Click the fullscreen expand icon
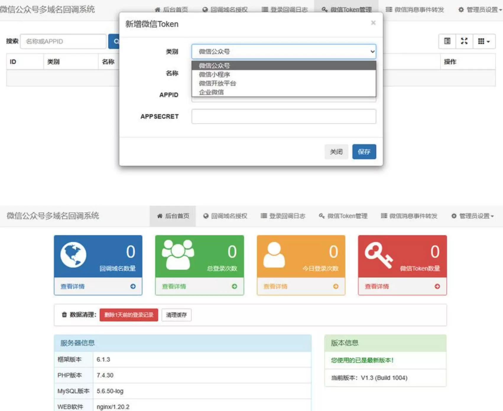The image size is (503, 411). click(x=464, y=41)
